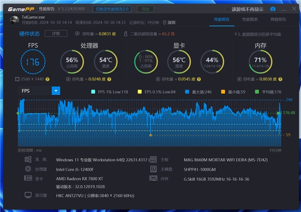Click help icon next to memory 0.0038 度
This screenshot has width=301, height=212.
(x=280, y=79)
